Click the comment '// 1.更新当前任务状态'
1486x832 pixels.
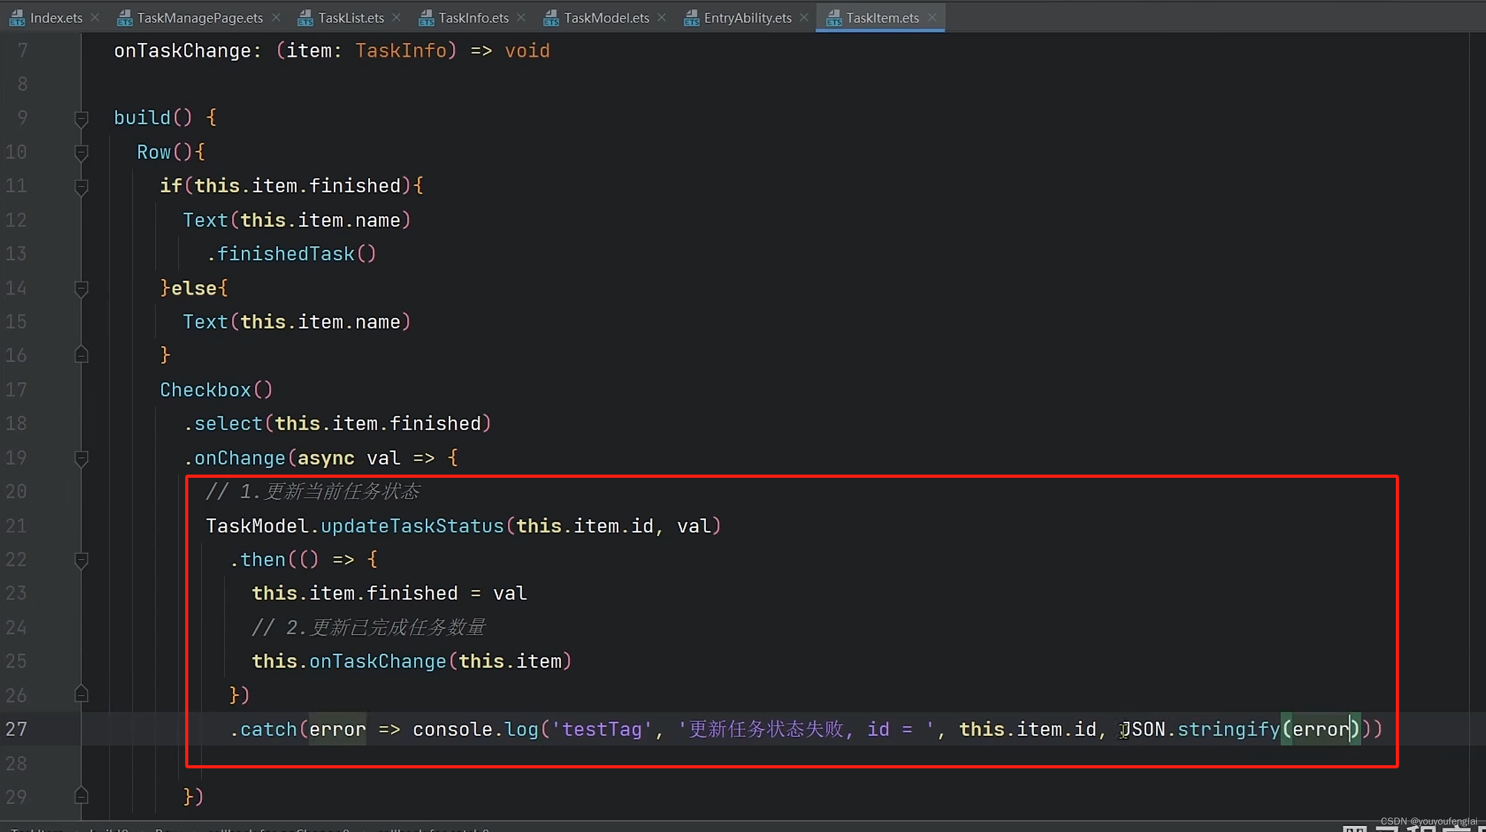point(312,492)
